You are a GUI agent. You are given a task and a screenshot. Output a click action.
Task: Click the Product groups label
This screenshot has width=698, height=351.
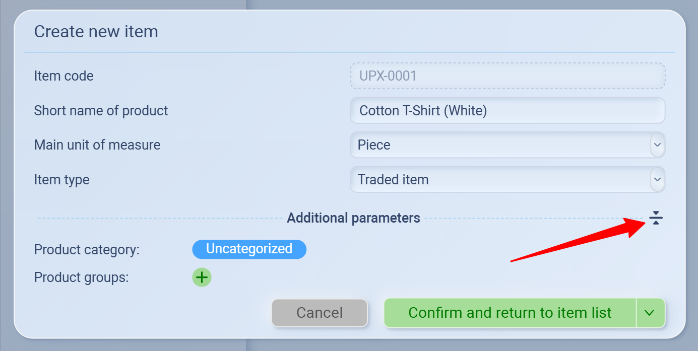pyautogui.click(x=82, y=277)
